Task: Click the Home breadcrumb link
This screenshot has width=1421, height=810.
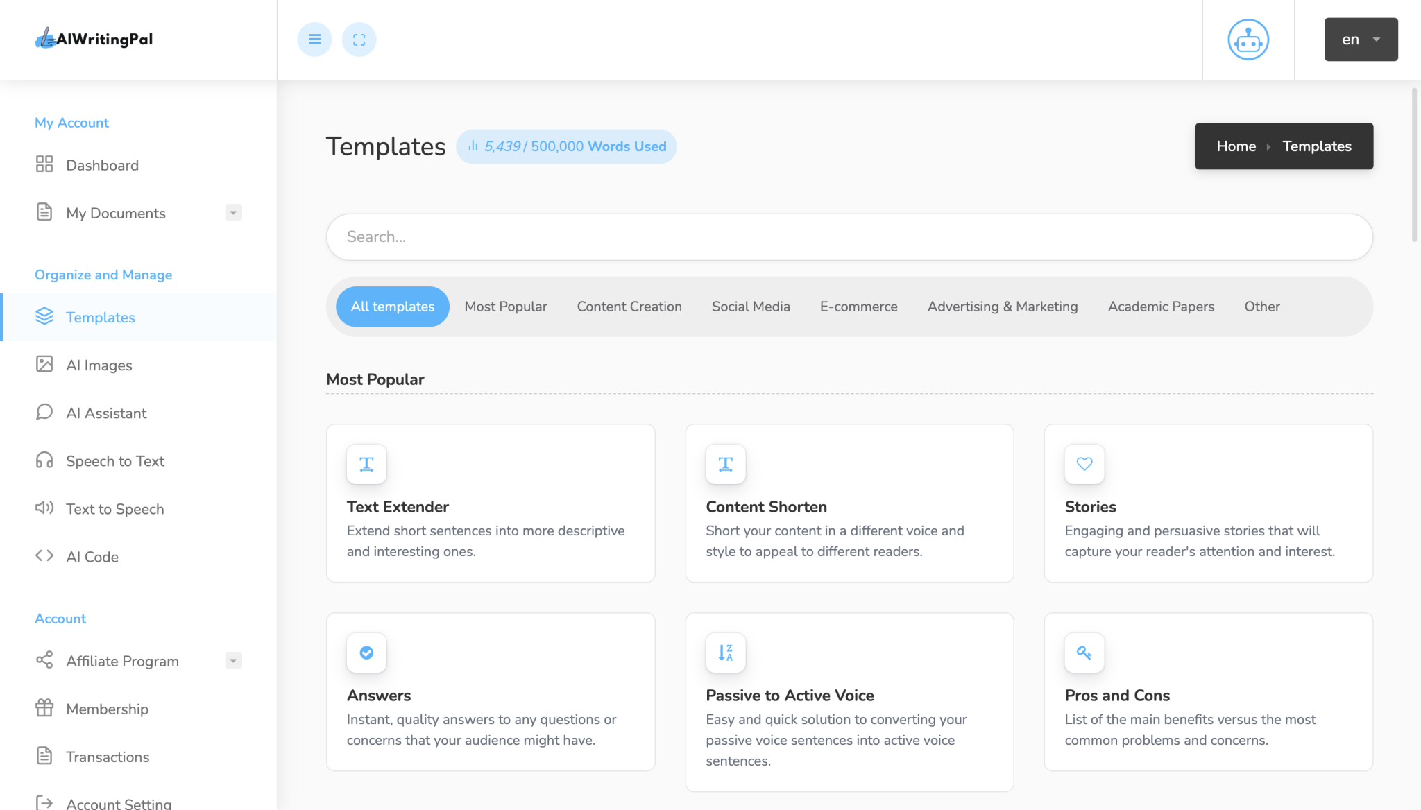Action: pos(1236,146)
